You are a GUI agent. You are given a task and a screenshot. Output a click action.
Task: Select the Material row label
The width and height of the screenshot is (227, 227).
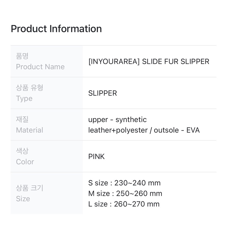30,130
